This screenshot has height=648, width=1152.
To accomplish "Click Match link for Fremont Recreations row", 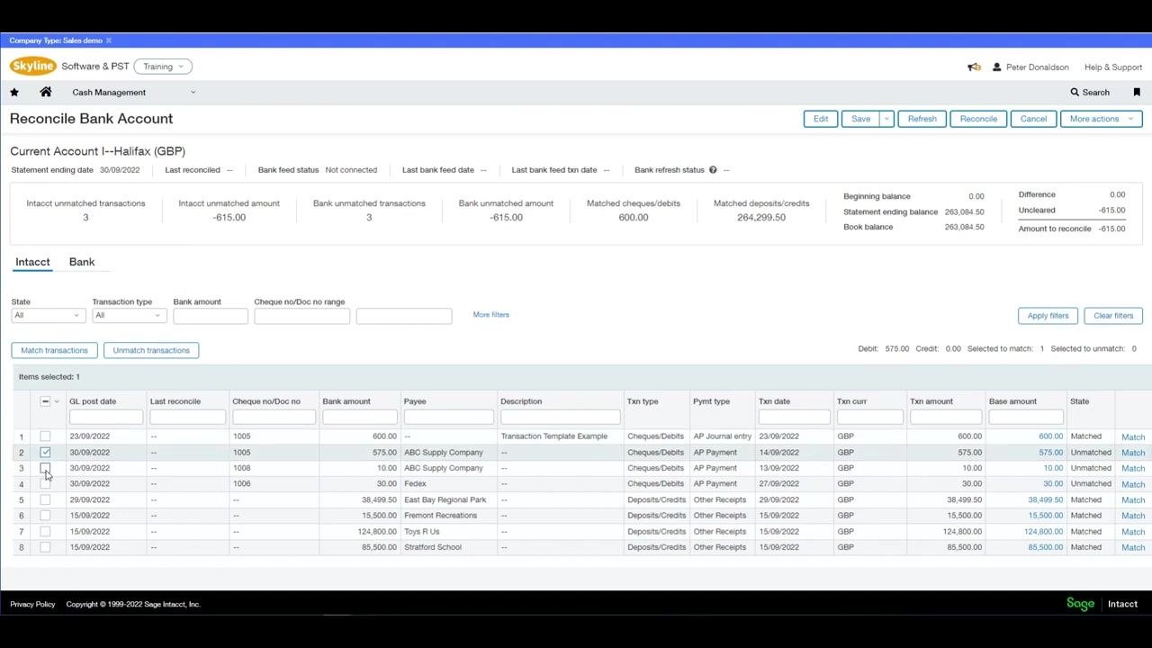I will tap(1133, 517).
